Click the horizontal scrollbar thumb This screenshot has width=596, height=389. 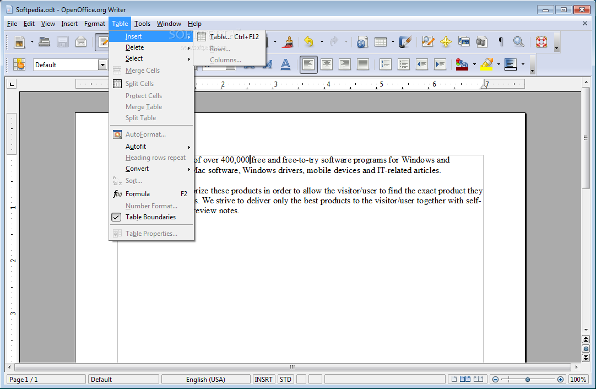292,368
